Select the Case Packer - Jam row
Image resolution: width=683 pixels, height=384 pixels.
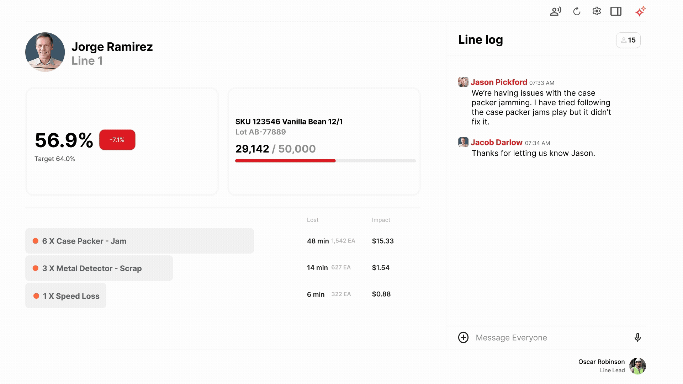139,241
